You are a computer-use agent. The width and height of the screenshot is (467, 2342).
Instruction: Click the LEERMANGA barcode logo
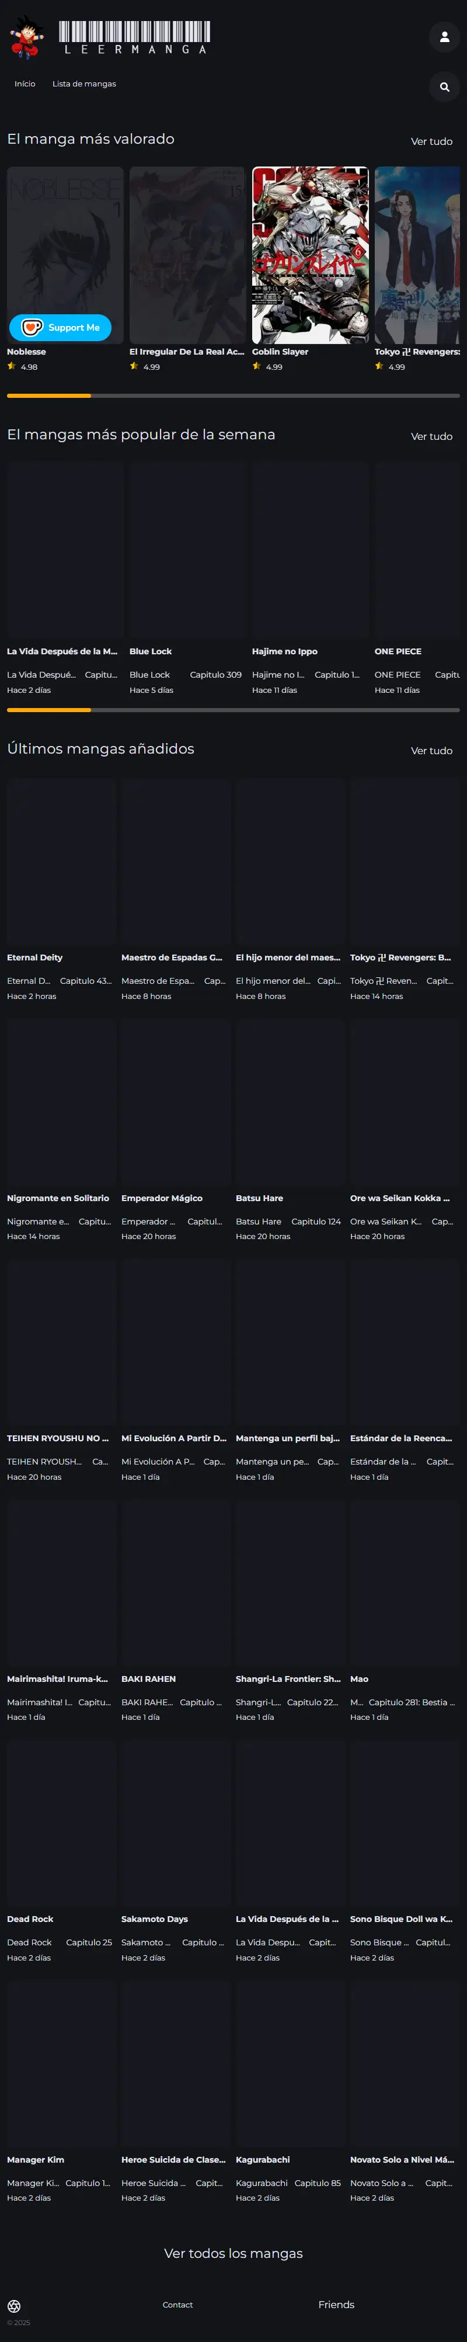pos(134,37)
